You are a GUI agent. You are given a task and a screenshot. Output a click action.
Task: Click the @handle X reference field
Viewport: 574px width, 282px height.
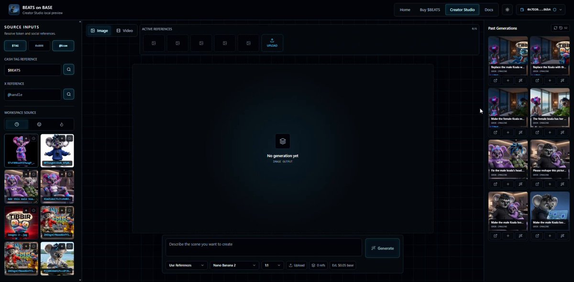33,95
